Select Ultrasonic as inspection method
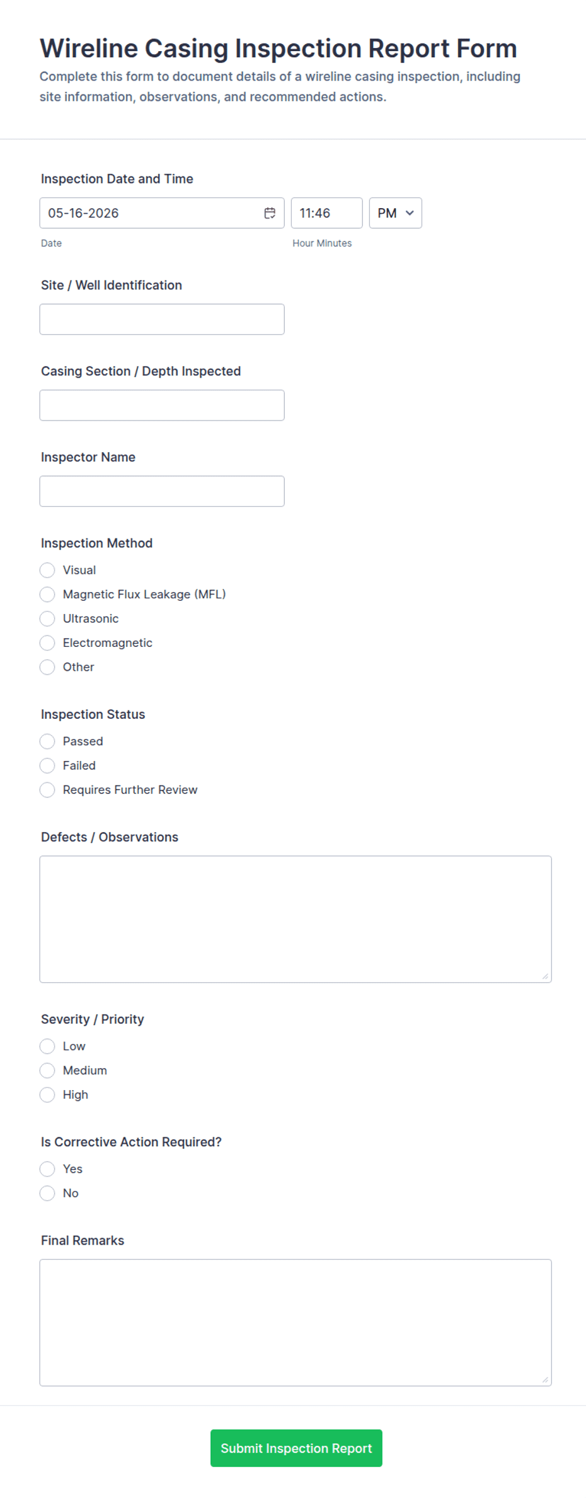The image size is (586, 1498). click(x=47, y=618)
